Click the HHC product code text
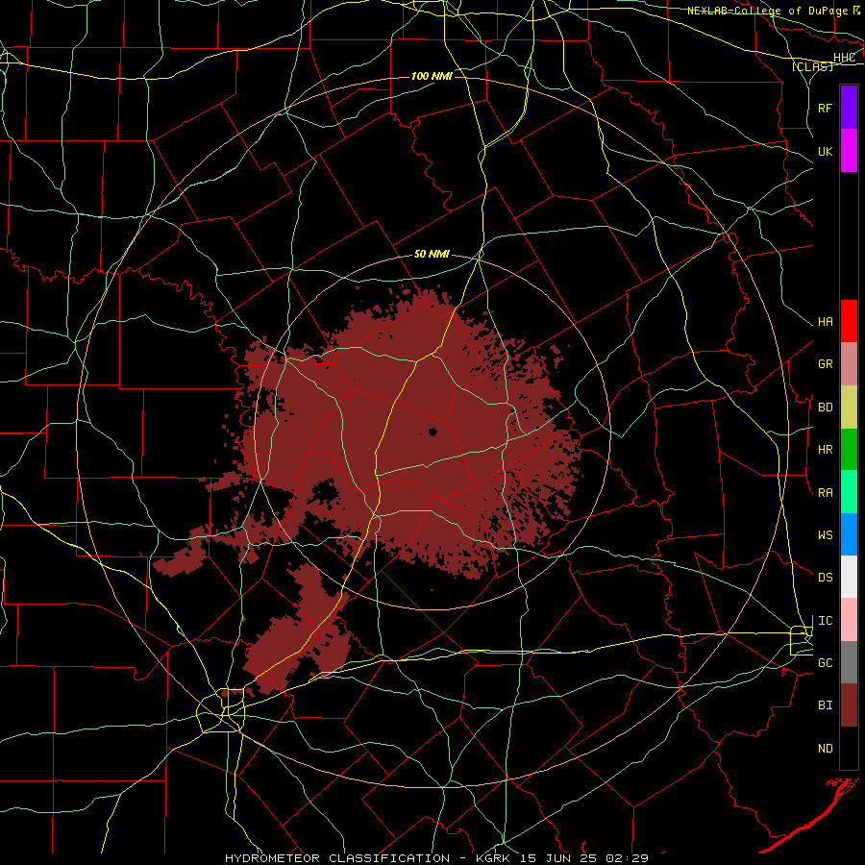This screenshot has height=865, width=865. pos(845,58)
